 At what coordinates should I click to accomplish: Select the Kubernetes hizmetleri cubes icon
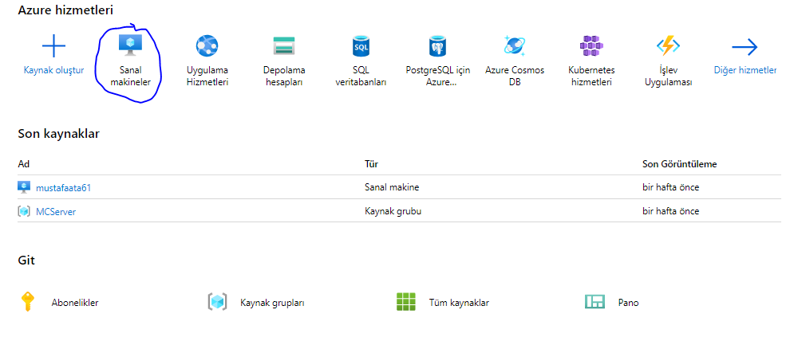click(x=591, y=46)
